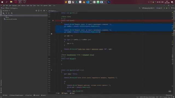The image size is (175, 98).
Task: Click the warning indicator atop editor scrollbar
Action: tap(172, 13)
